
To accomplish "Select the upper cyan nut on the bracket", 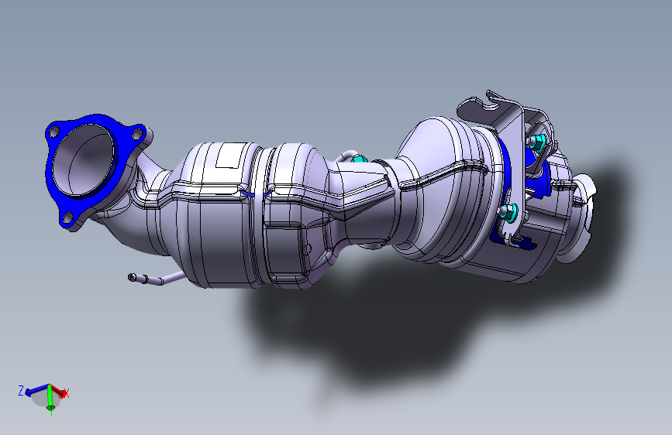I will click(537, 142).
